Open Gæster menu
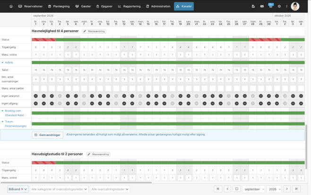The width and height of the screenshot is (311, 195). (83, 6)
